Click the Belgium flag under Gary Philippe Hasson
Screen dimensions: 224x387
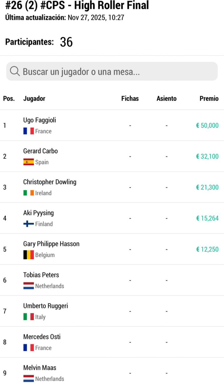tap(28, 255)
